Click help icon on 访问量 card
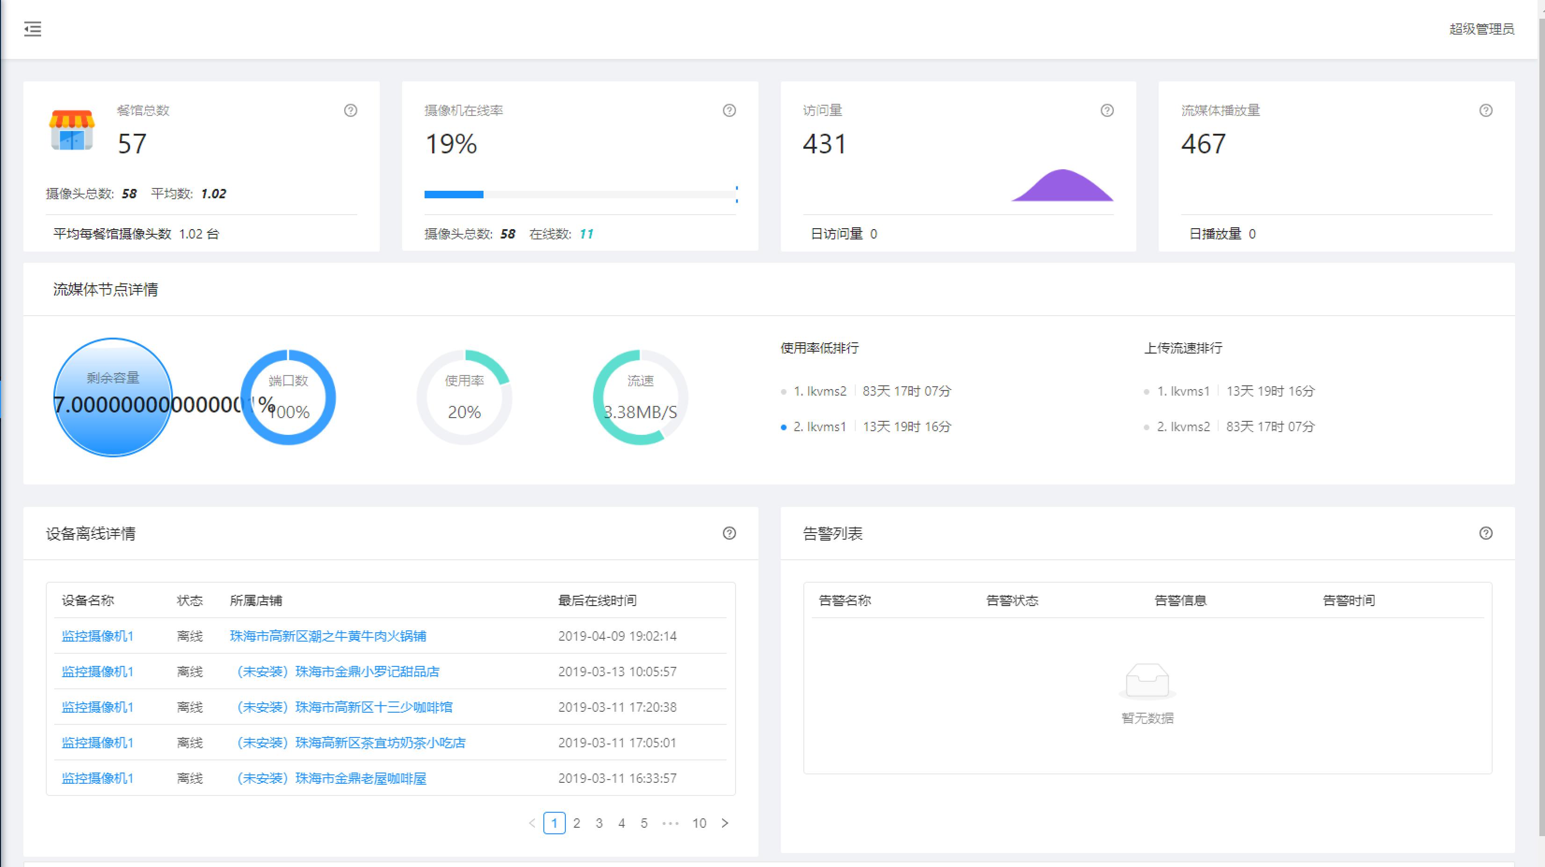Viewport: 1545px width, 867px height. [x=1107, y=110]
